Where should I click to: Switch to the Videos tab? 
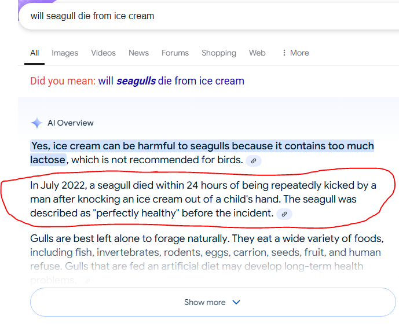(103, 53)
